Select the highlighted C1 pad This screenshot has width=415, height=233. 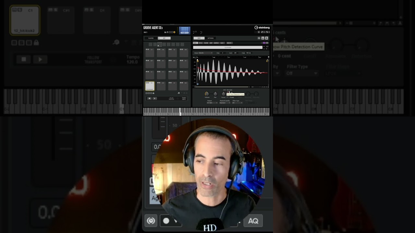click(150, 86)
